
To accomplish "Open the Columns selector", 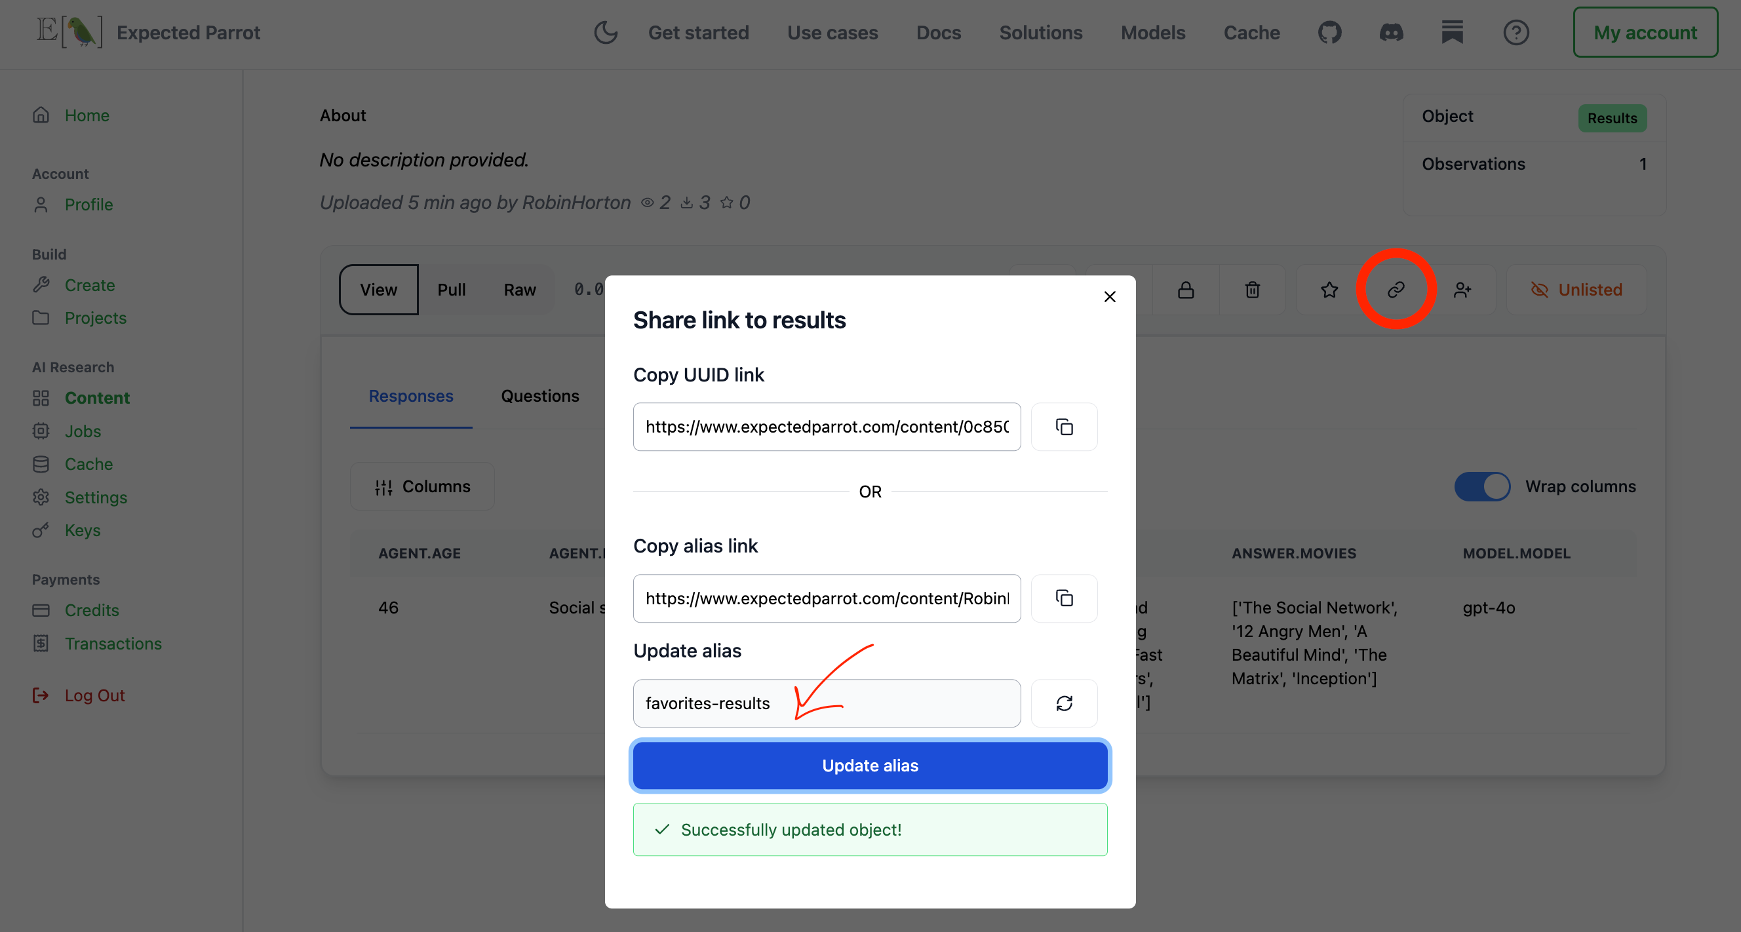I will point(422,486).
